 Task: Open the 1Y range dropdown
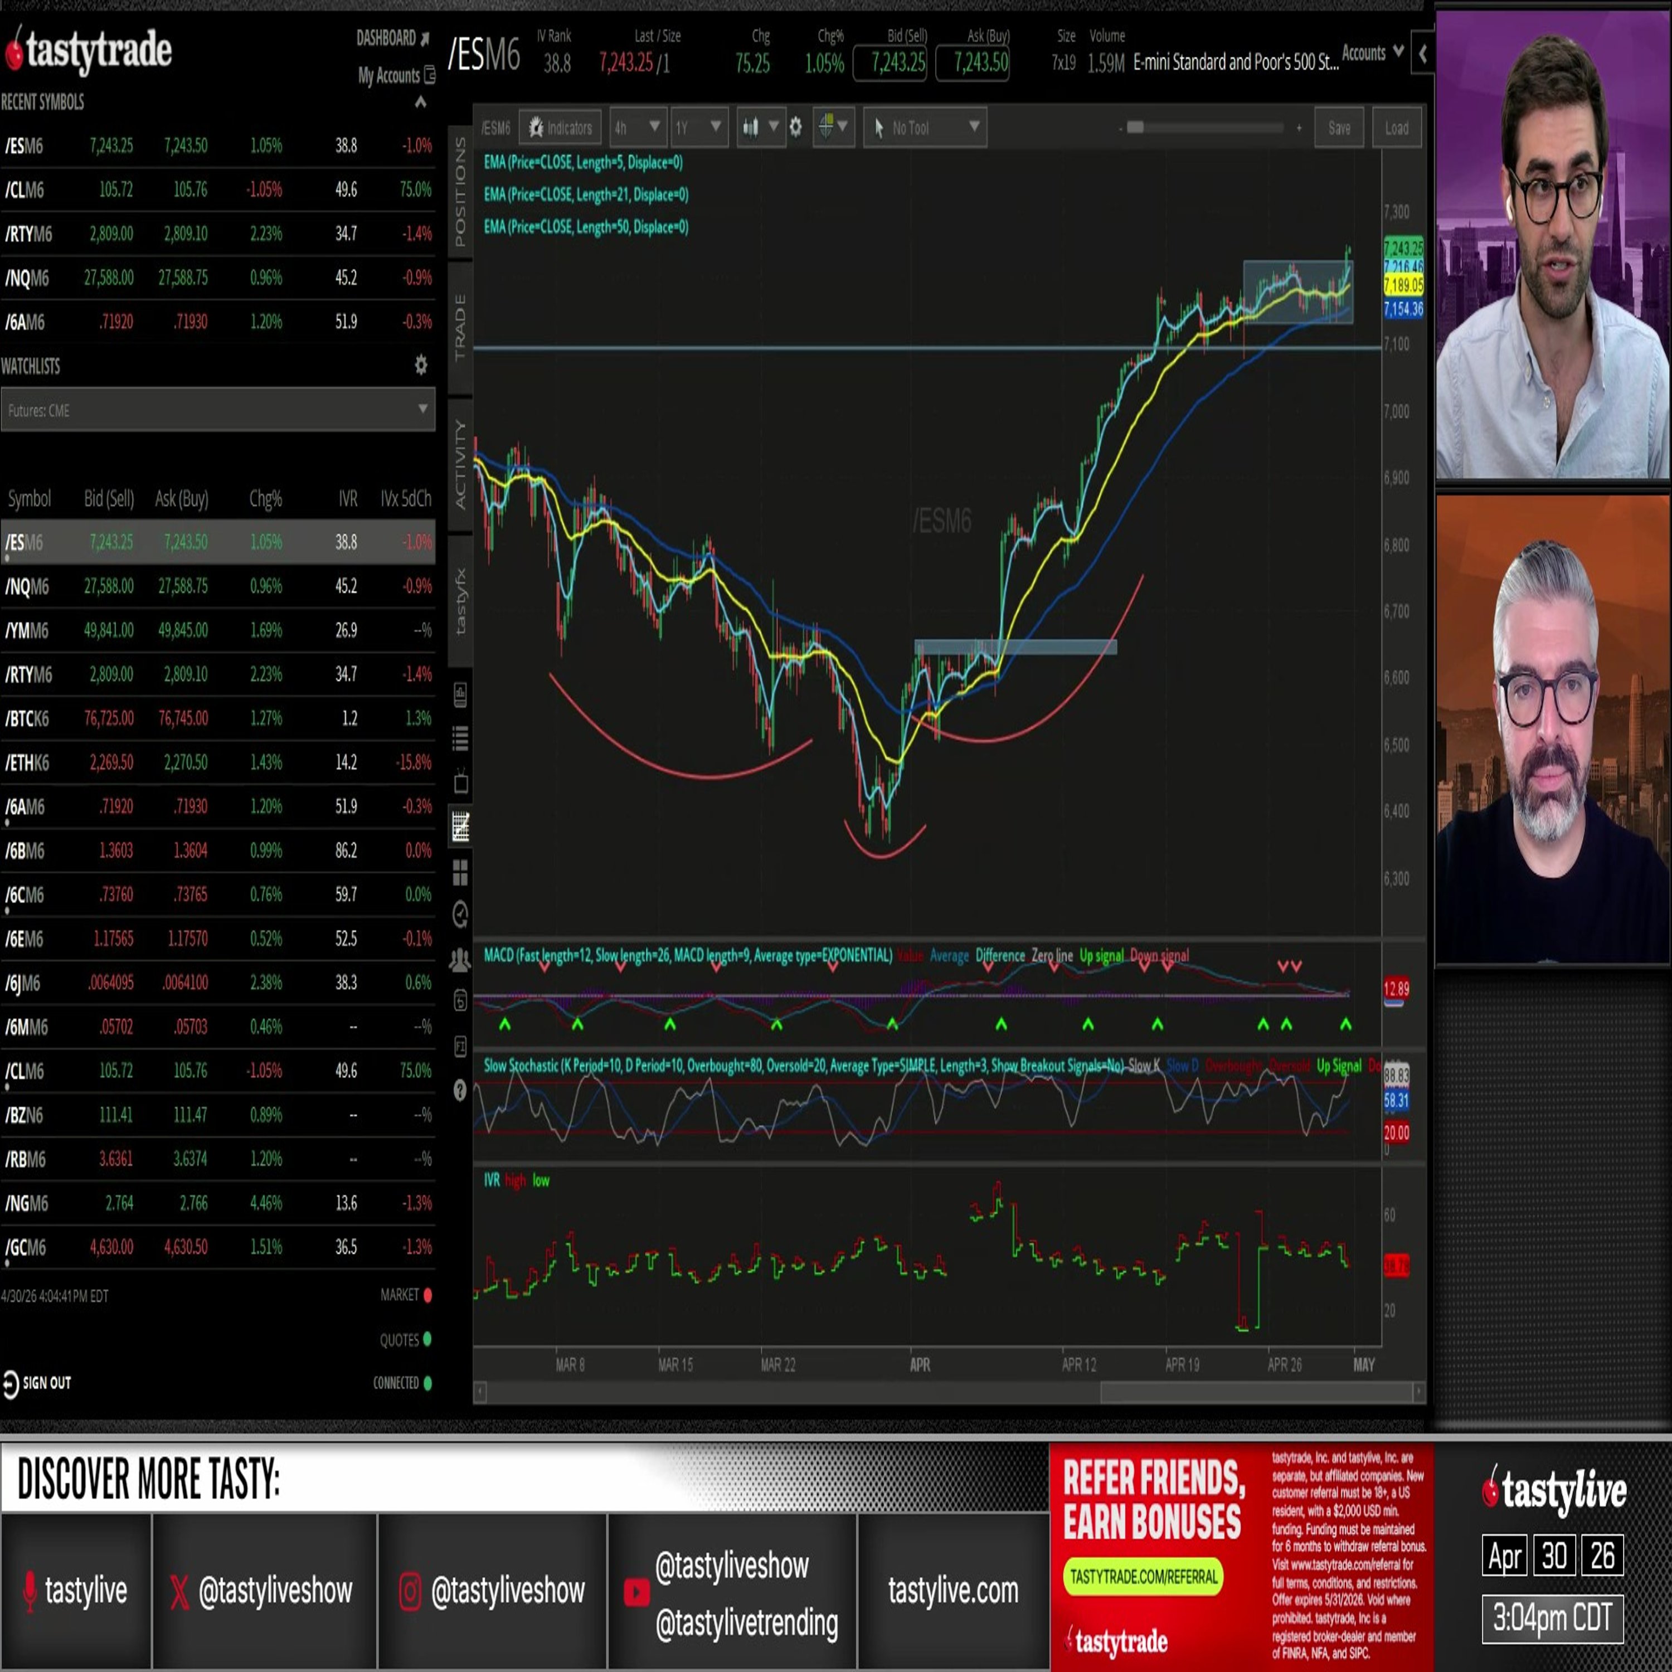click(x=699, y=128)
